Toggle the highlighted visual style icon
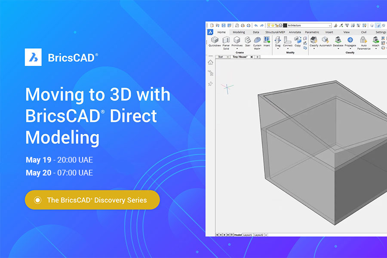Viewport: 387px width, 258px height. (x=378, y=25)
